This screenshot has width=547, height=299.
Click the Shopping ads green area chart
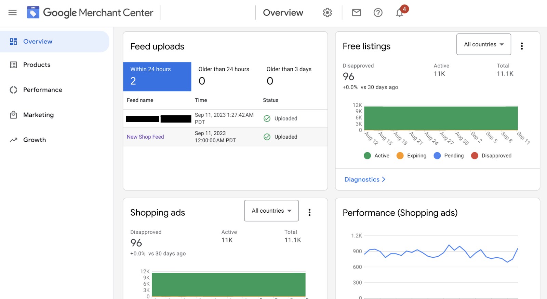click(x=229, y=284)
